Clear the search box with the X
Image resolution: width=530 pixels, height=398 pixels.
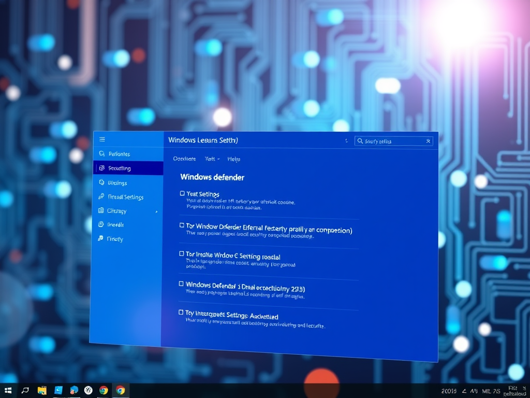click(x=428, y=141)
